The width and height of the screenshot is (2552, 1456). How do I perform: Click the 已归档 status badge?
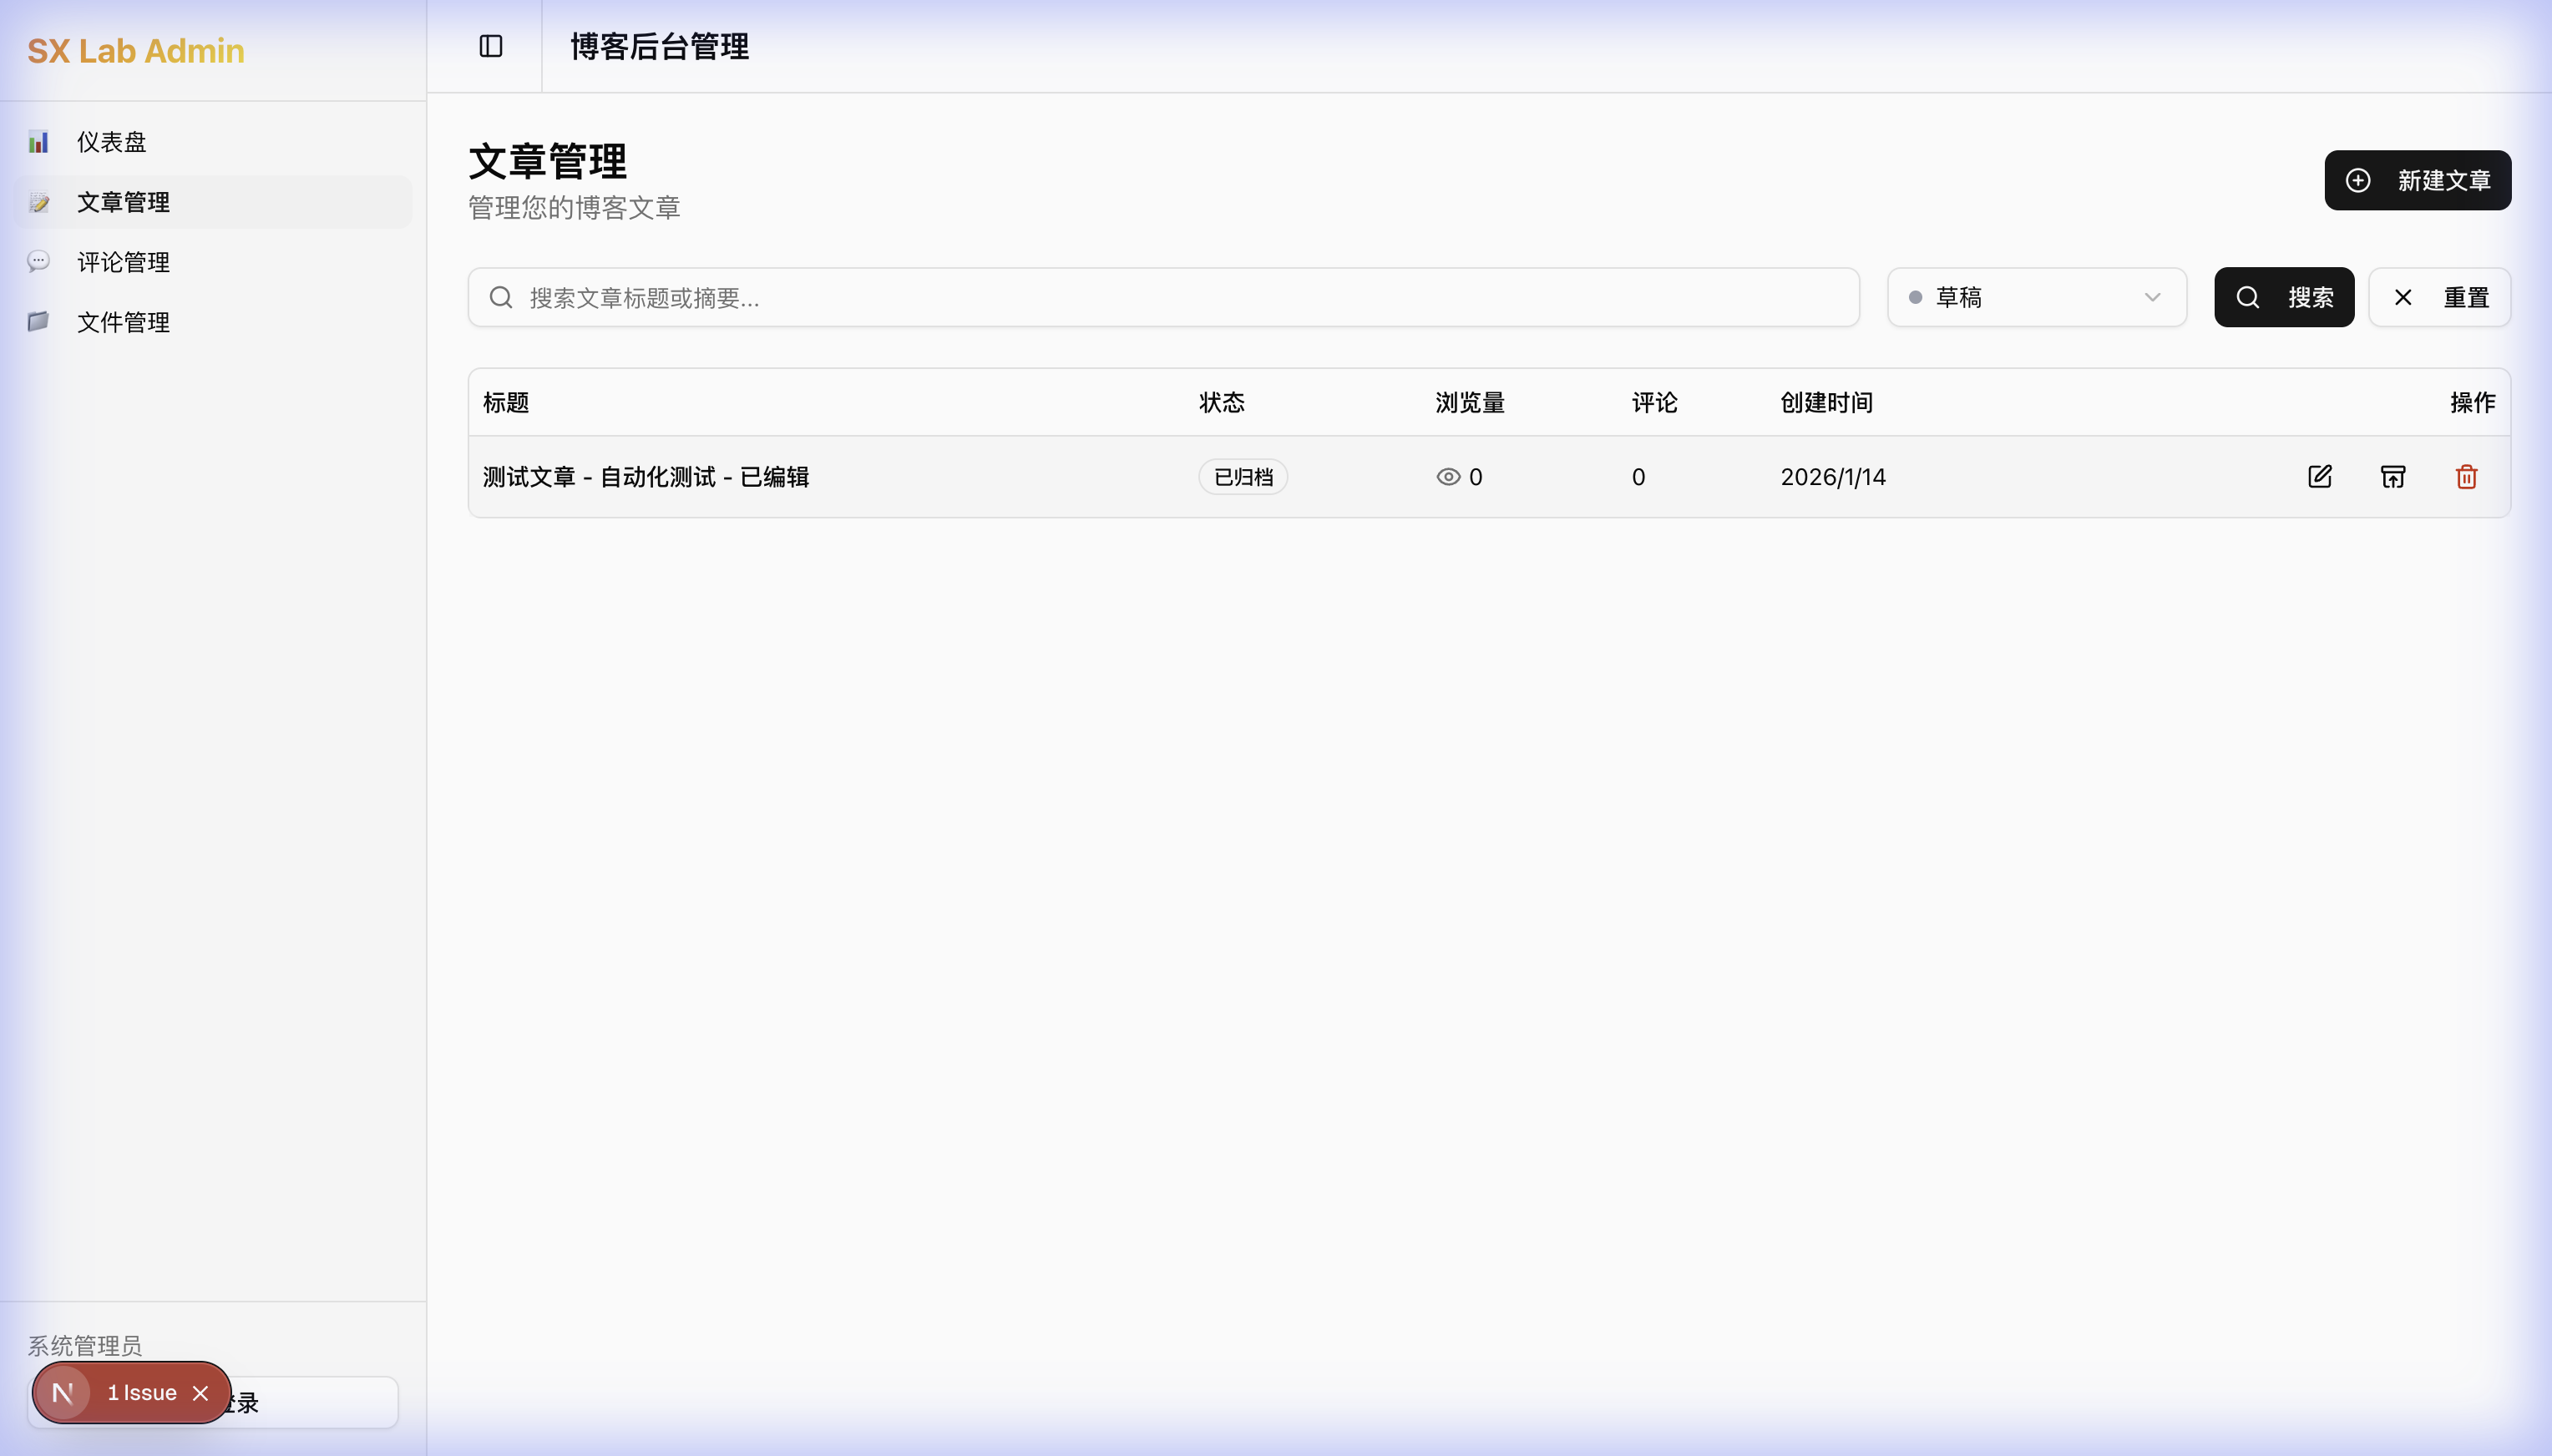click(x=1242, y=477)
